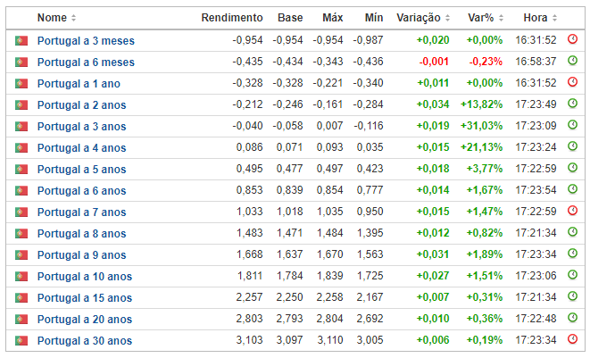Open the Portugal a 9 anos link
The image size is (590, 358).
click(81, 255)
